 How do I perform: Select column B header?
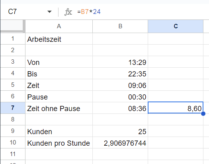(x=120, y=26)
